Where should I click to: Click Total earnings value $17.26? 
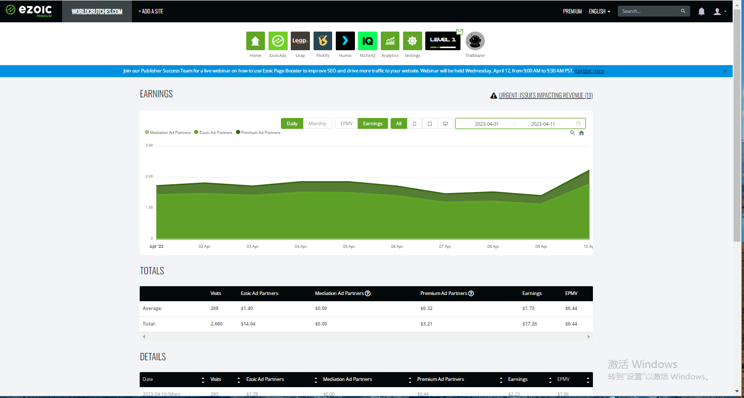pos(528,324)
